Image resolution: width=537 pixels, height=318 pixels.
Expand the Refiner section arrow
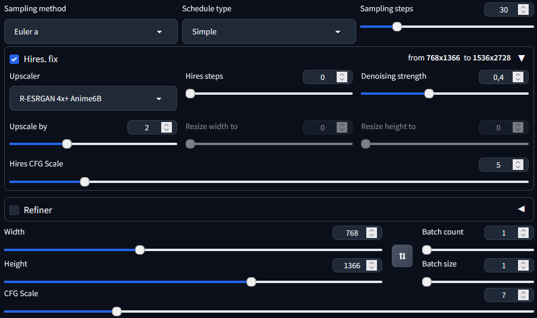[521, 209]
